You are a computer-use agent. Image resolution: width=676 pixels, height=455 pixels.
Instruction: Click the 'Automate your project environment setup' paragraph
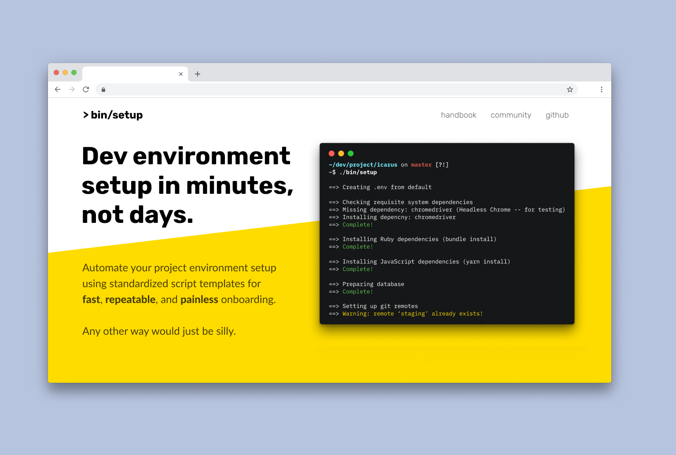180,284
